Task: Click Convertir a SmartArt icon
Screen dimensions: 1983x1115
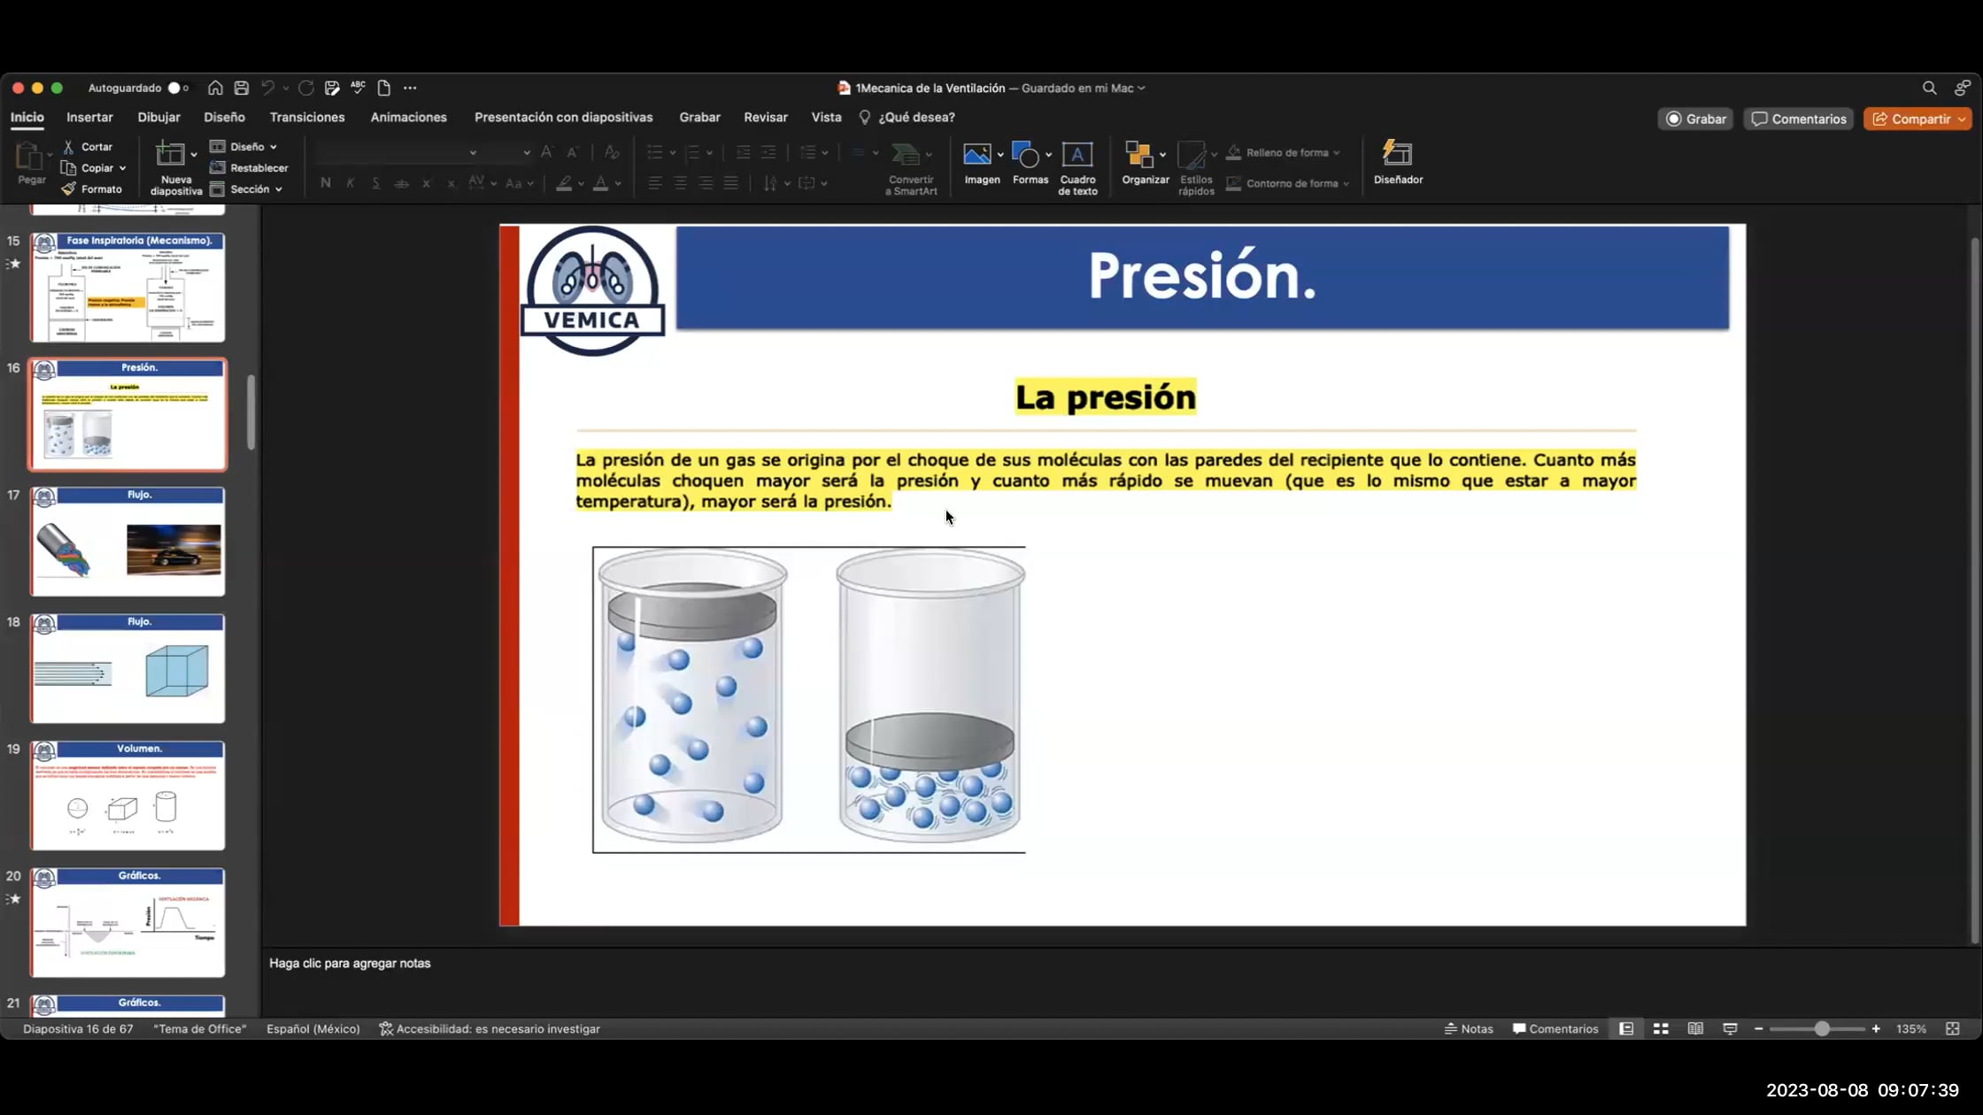Action: (906, 154)
